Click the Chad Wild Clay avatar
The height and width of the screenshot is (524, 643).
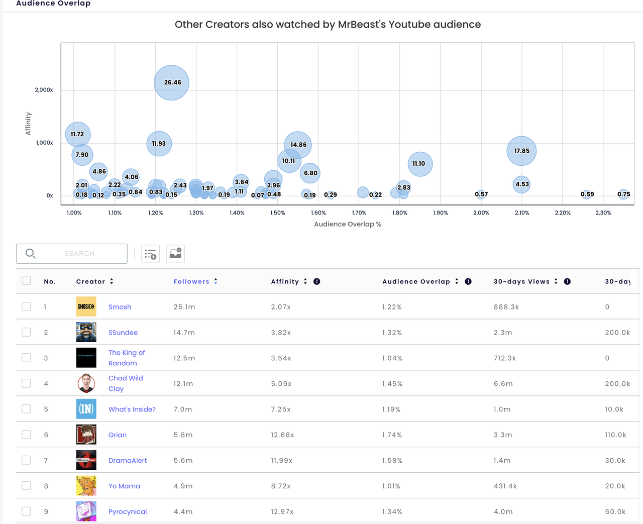pyautogui.click(x=86, y=383)
